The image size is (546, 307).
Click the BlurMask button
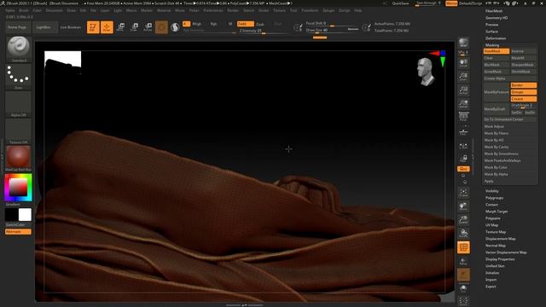point(497,65)
